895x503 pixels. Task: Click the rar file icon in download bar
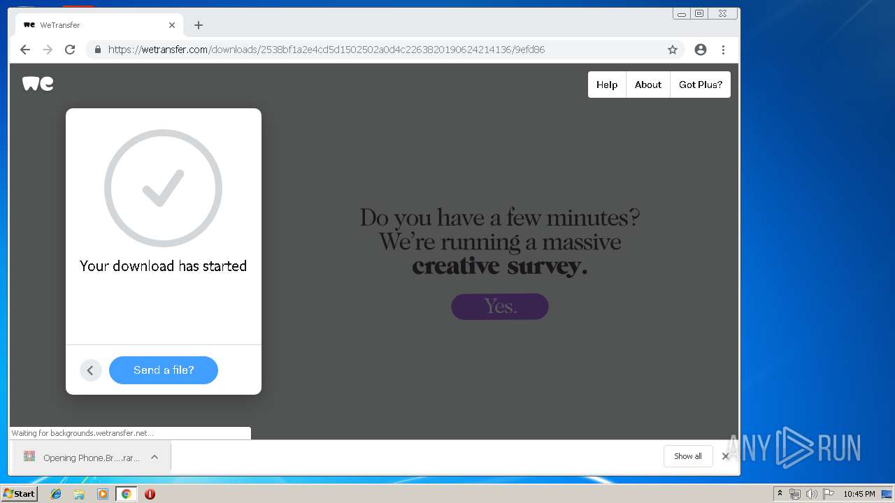[29, 457]
